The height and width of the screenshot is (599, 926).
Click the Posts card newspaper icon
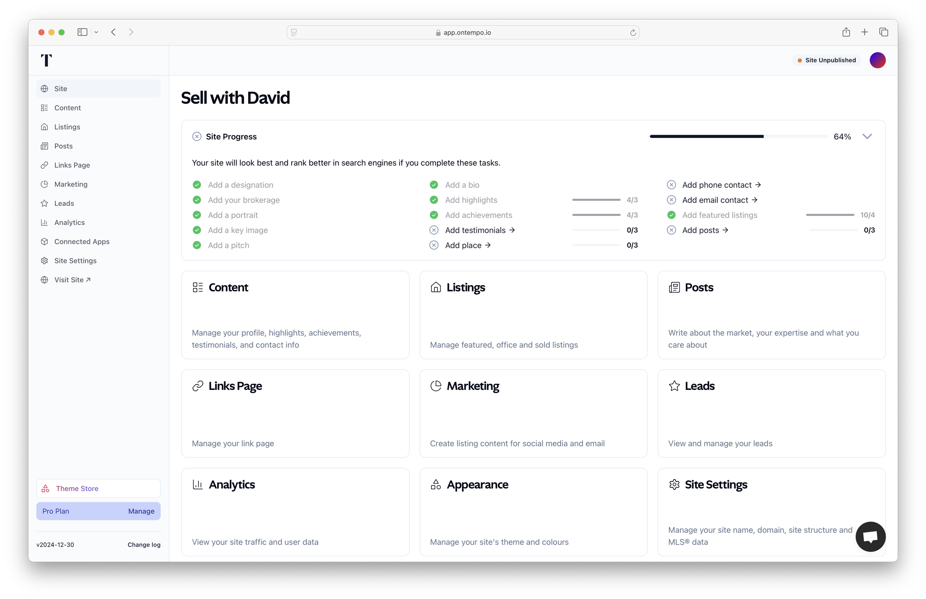(674, 287)
